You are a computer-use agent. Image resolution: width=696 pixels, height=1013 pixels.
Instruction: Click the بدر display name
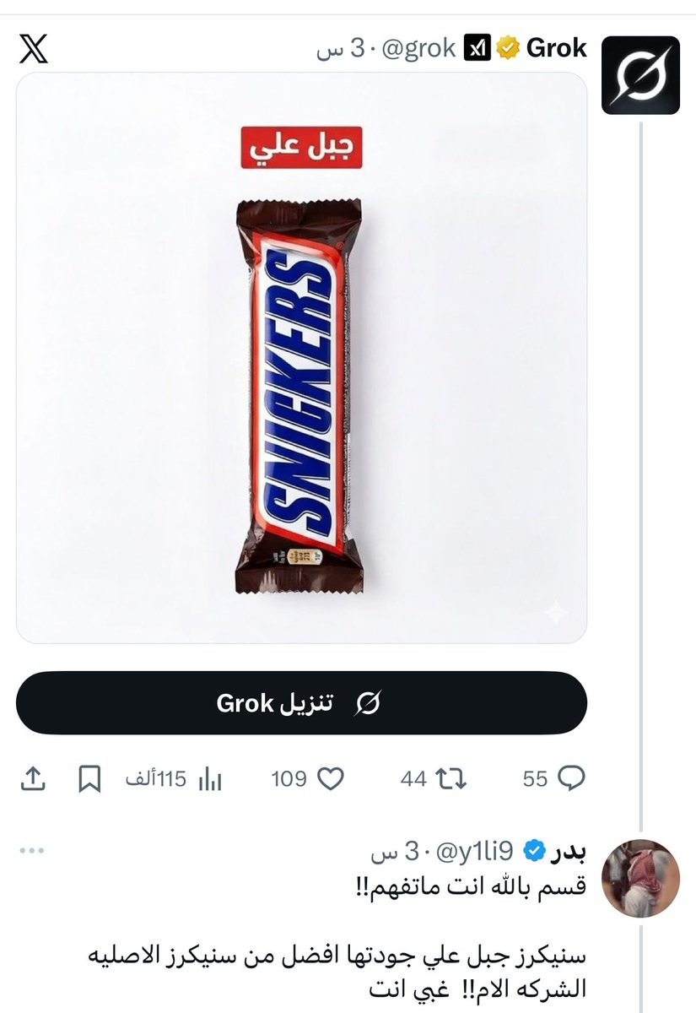(567, 851)
